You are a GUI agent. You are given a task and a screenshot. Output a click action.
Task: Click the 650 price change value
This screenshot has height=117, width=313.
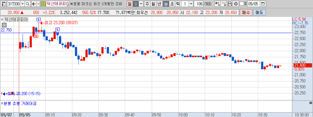pos(36,12)
